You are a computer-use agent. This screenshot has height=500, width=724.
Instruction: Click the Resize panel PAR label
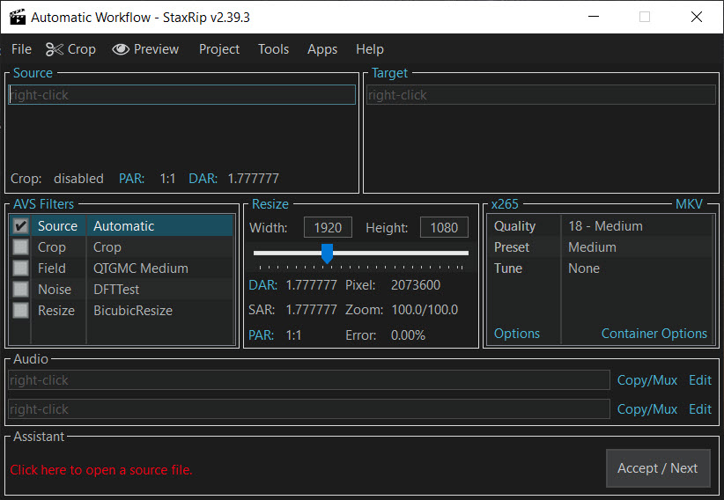coord(261,335)
